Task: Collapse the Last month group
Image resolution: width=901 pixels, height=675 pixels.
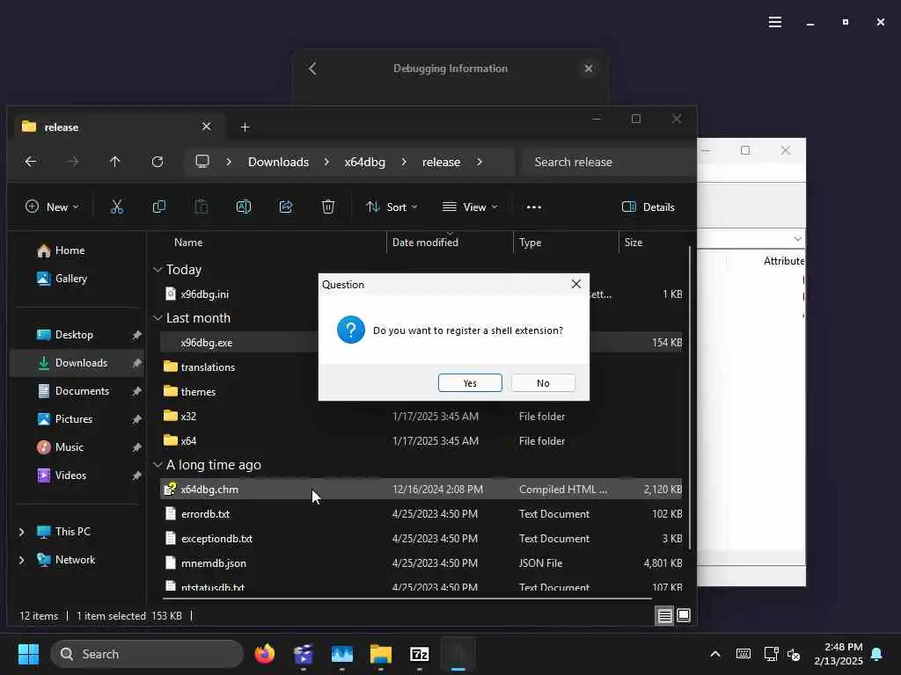Action: pos(157,317)
